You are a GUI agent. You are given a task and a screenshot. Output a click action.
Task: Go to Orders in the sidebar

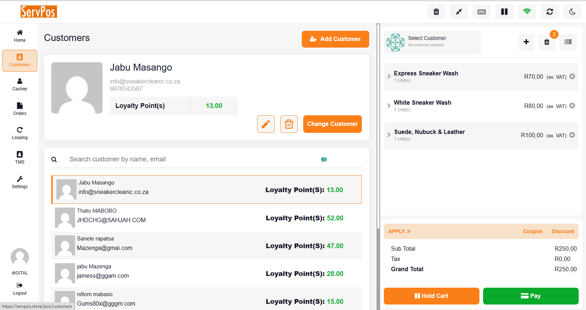(20, 109)
